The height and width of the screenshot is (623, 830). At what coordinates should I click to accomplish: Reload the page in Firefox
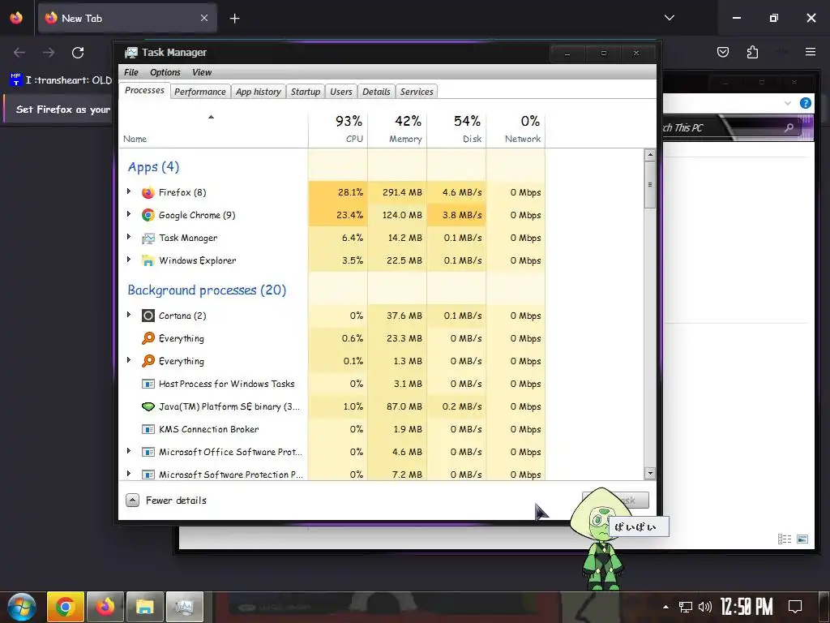tap(78, 53)
